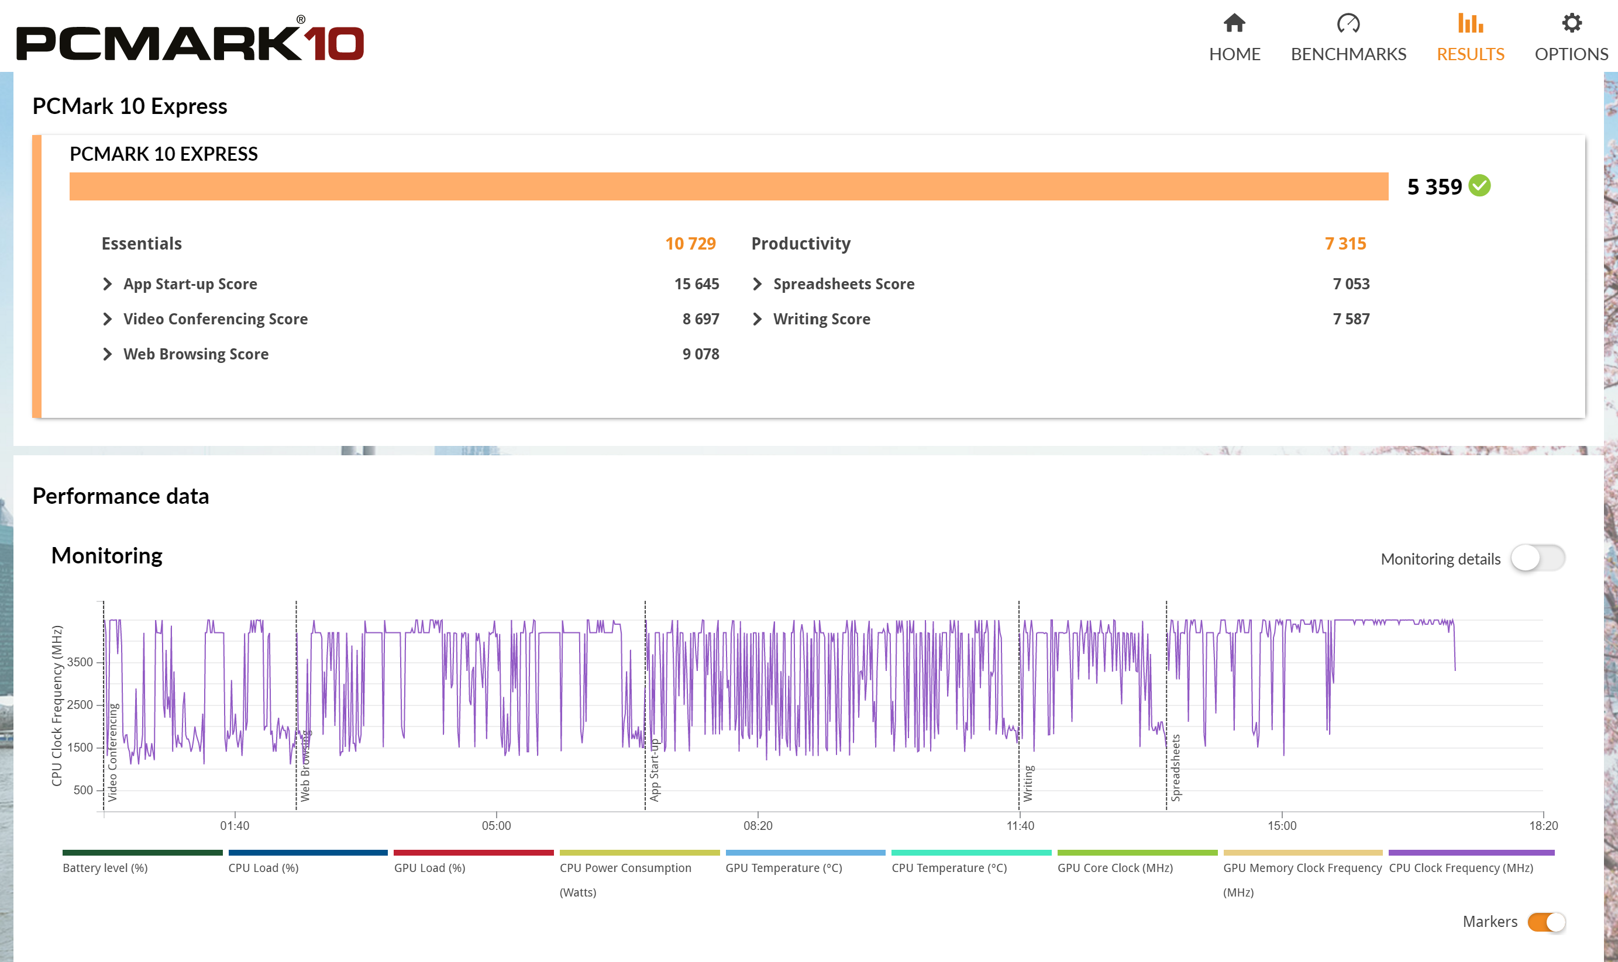Screen dimensions: 1618x962
Task: Click the Video Conferencing chart marker
Action: coord(113,752)
